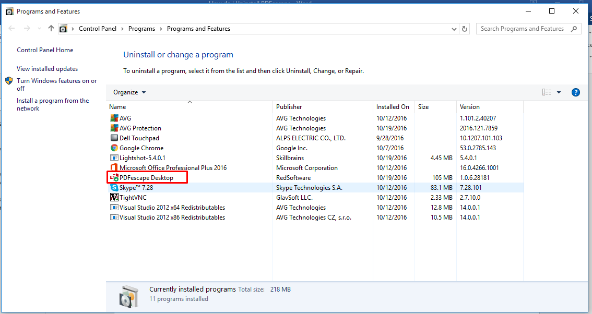This screenshot has width=592, height=314.
Task: Click the Microsoft Office icon
Action: tap(114, 167)
